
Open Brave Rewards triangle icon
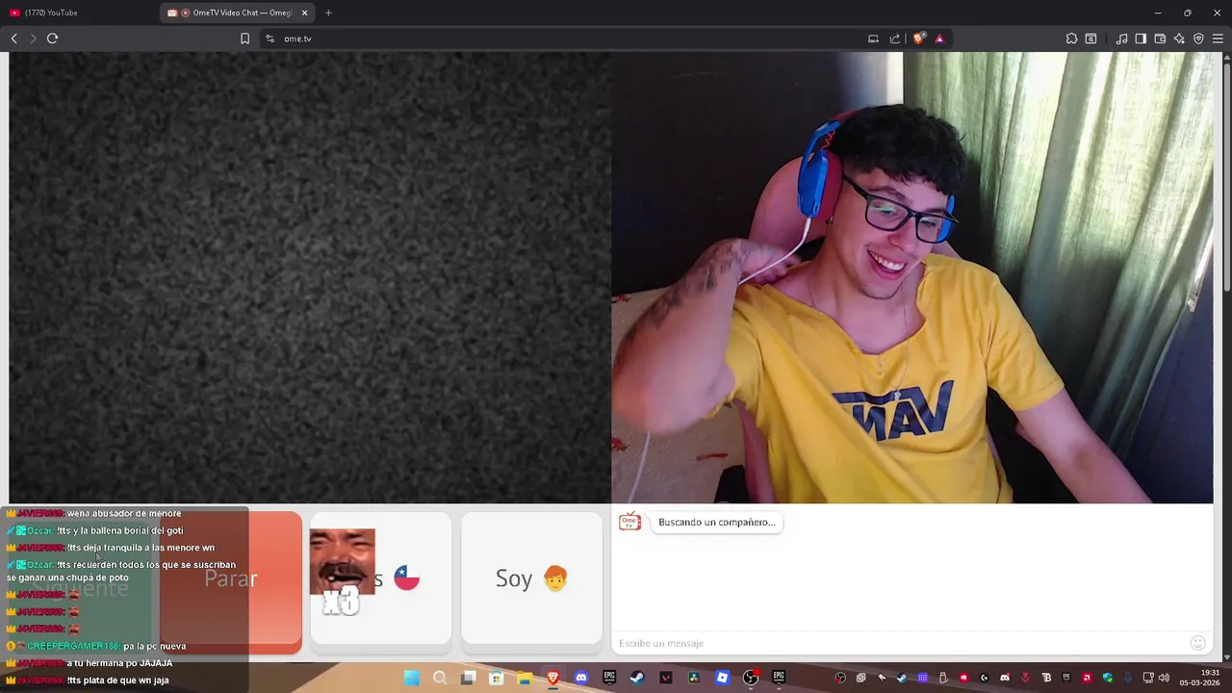coord(939,38)
